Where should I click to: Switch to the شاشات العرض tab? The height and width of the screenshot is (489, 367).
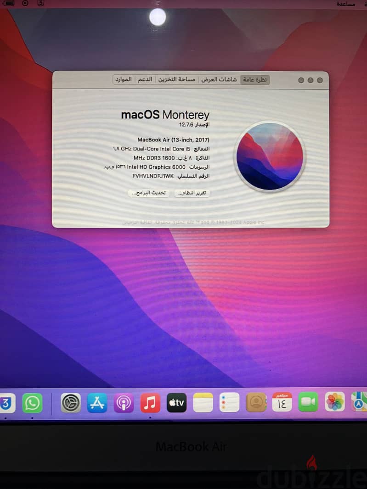pyautogui.click(x=219, y=80)
